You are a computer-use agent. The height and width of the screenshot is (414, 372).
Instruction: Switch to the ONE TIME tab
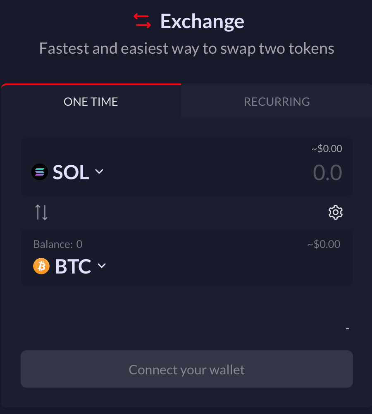[x=91, y=102]
